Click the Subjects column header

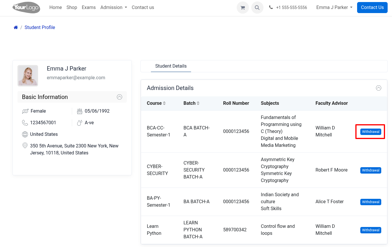(x=270, y=103)
